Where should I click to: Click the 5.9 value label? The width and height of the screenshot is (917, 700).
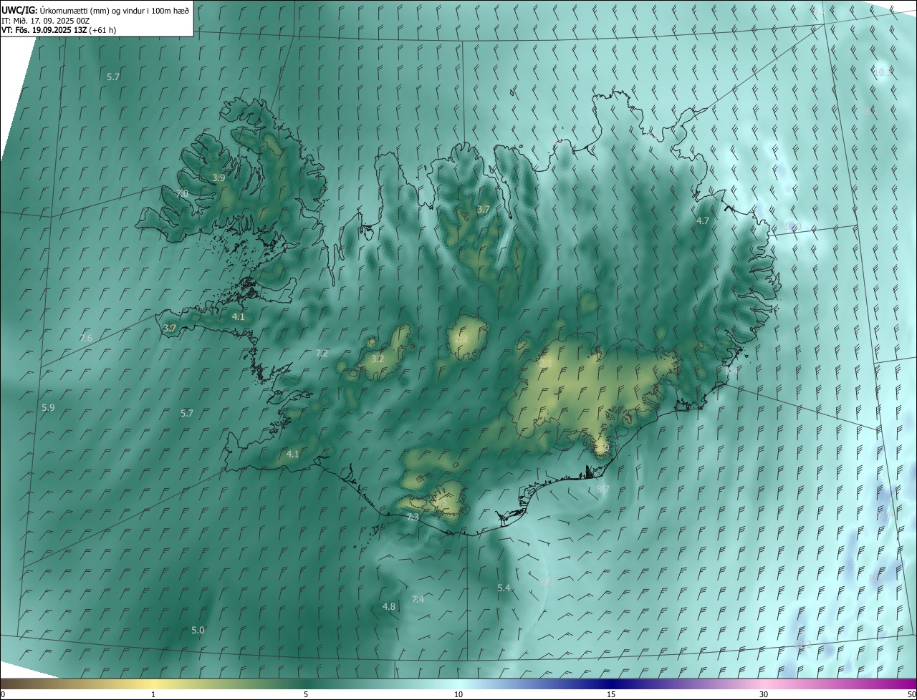pyautogui.click(x=48, y=407)
